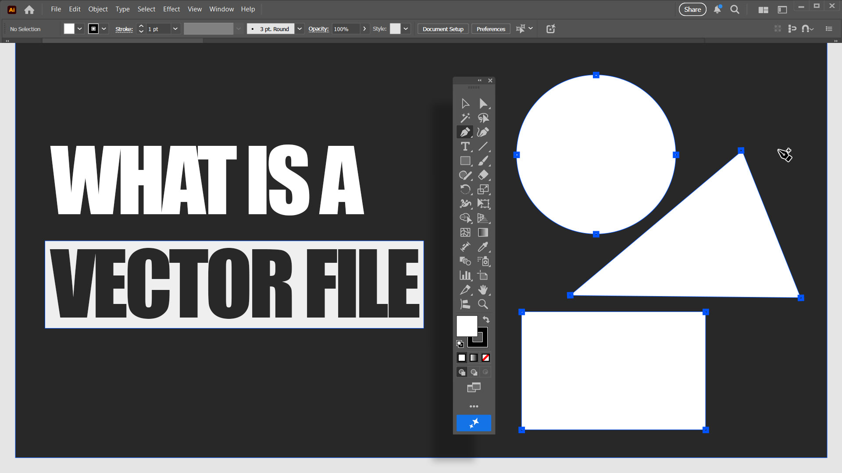This screenshot has width=842, height=473.
Task: Select the Magic Wand tool
Action: click(x=465, y=118)
